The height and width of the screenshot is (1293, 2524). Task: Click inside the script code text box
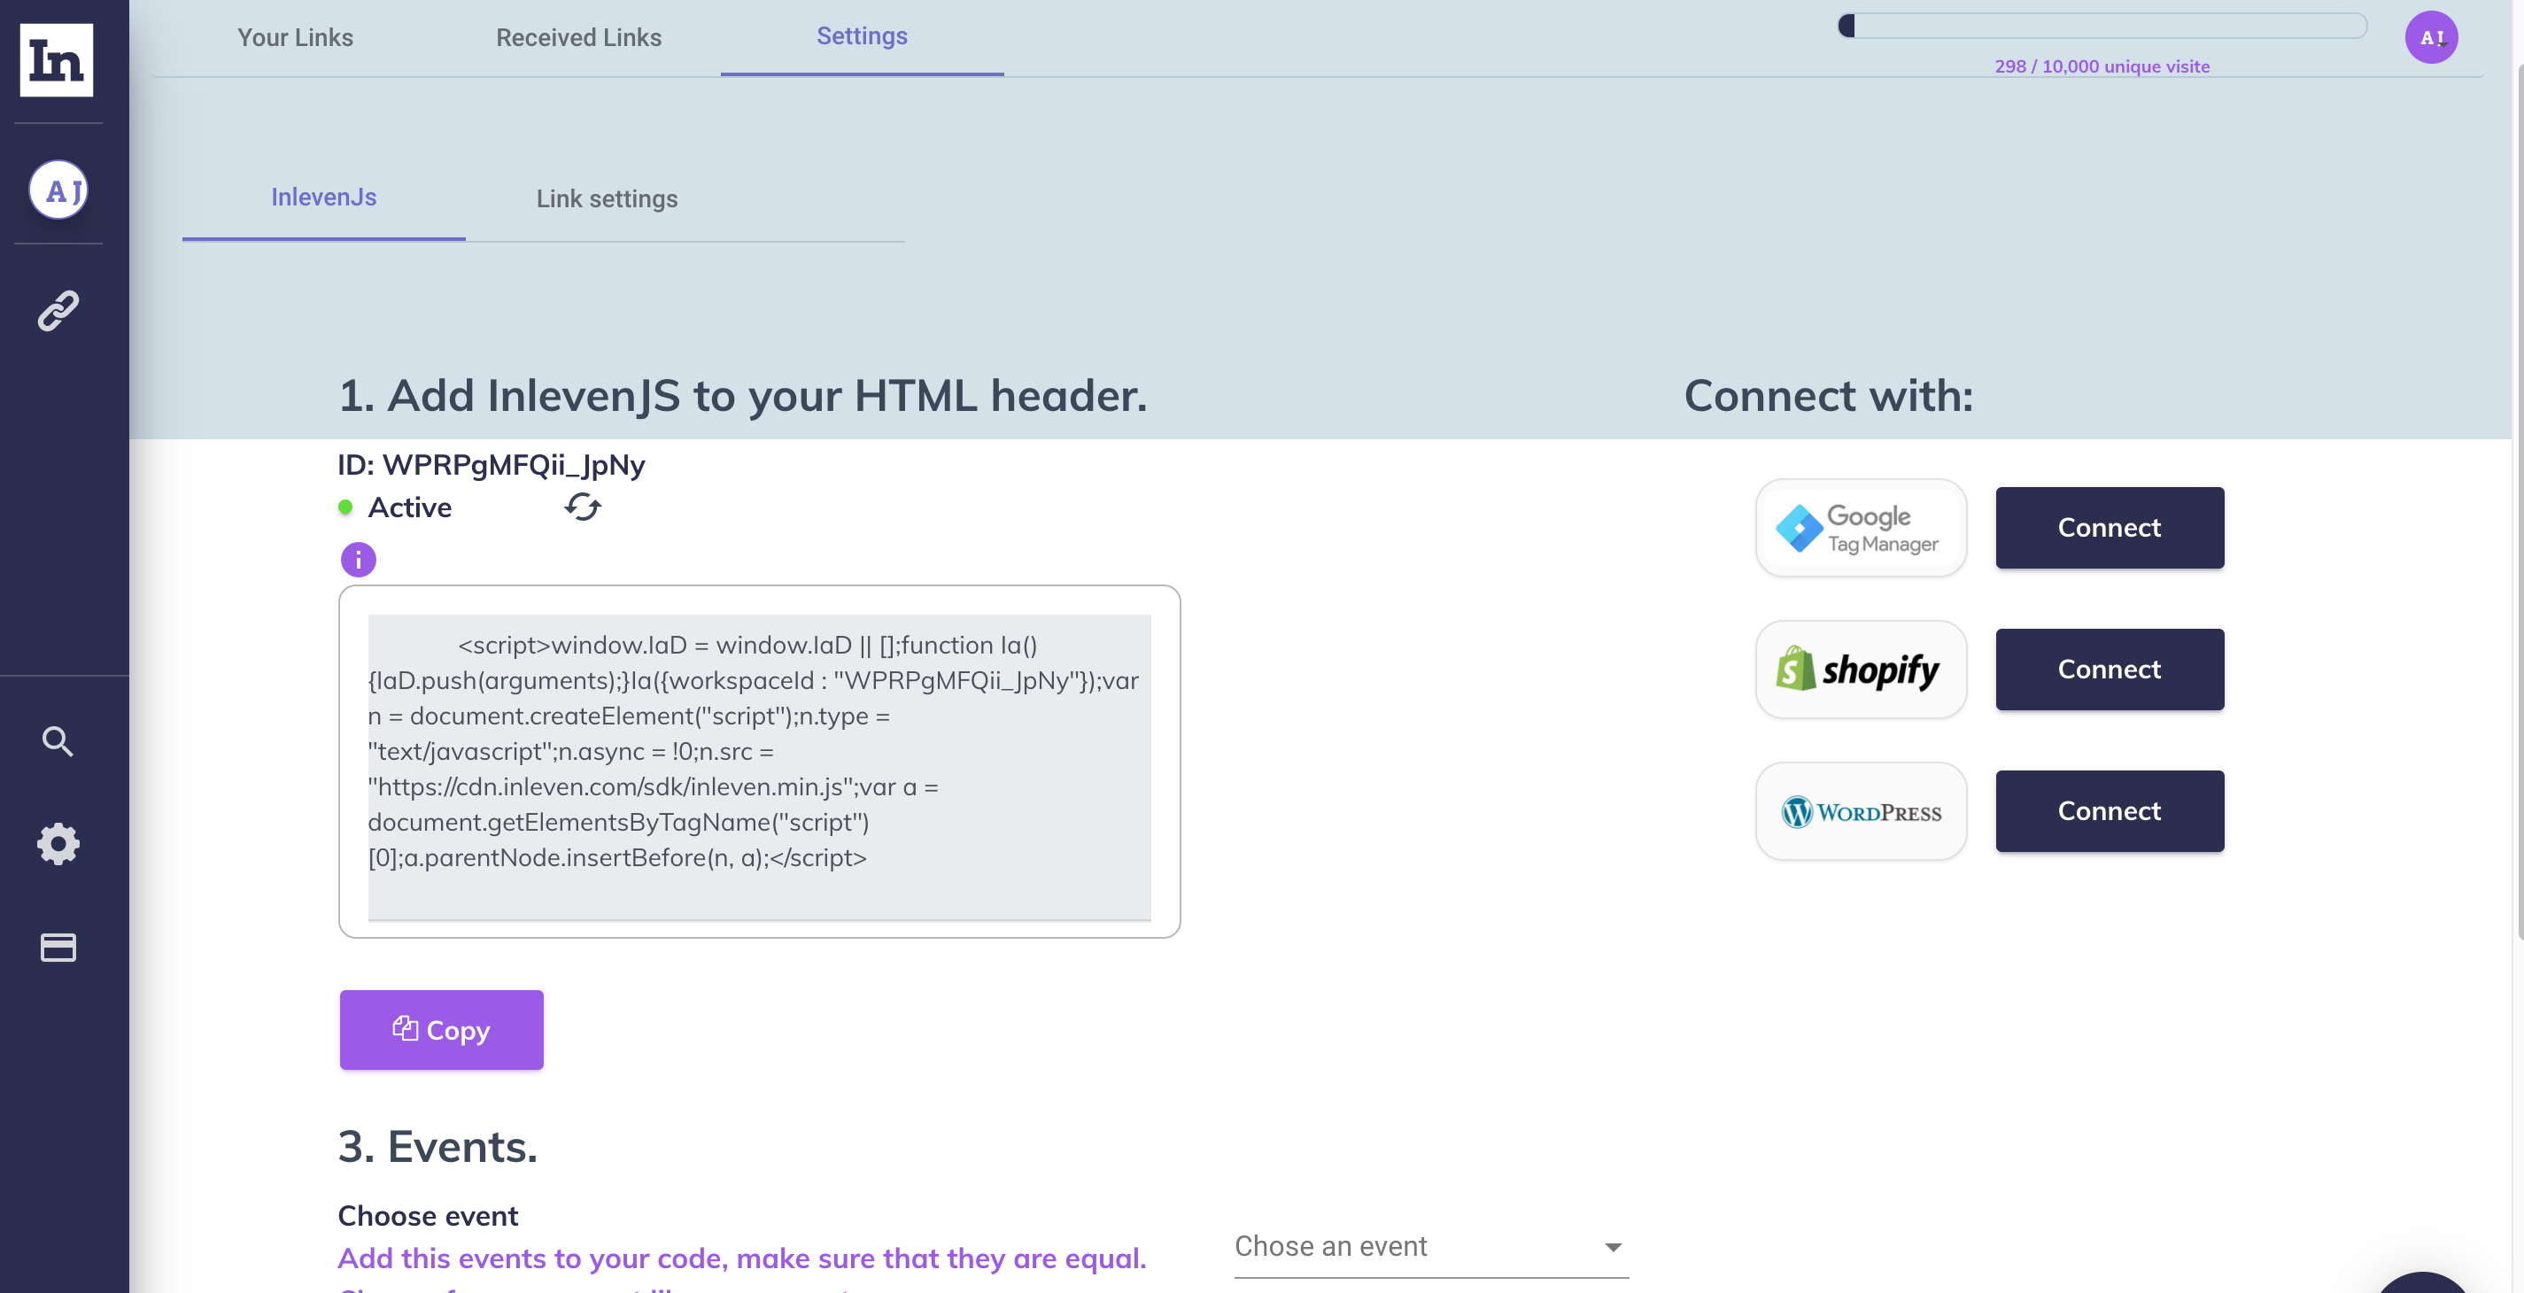tap(759, 767)
